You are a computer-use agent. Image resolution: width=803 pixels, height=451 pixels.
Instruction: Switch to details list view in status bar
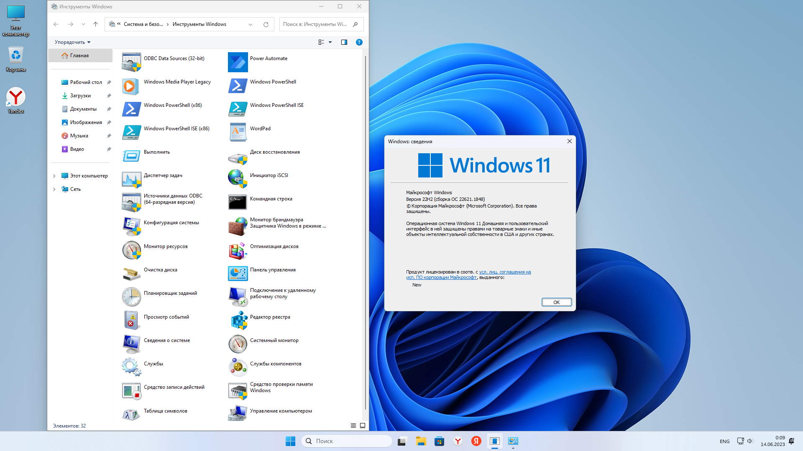point(353,426)
